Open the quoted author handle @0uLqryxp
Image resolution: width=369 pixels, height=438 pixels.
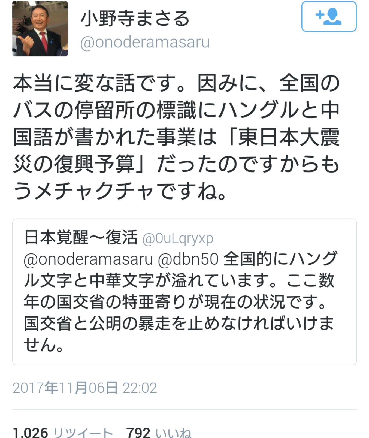[x=178, y=238]
